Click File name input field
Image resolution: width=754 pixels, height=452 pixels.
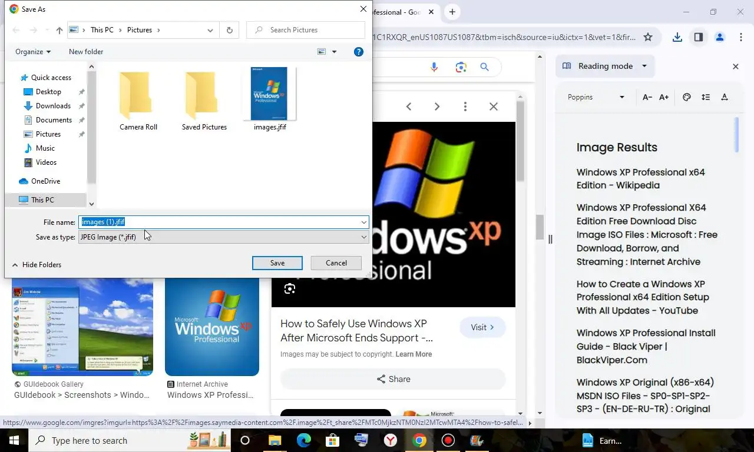(x=219, y=222)
